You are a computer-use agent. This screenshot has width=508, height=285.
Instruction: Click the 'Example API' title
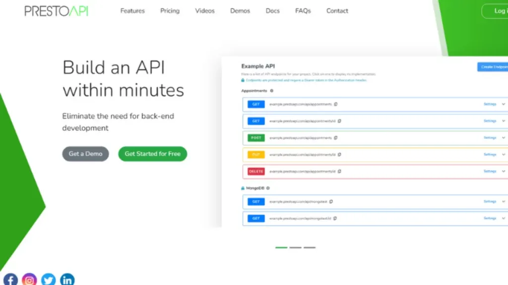(258, 66)
